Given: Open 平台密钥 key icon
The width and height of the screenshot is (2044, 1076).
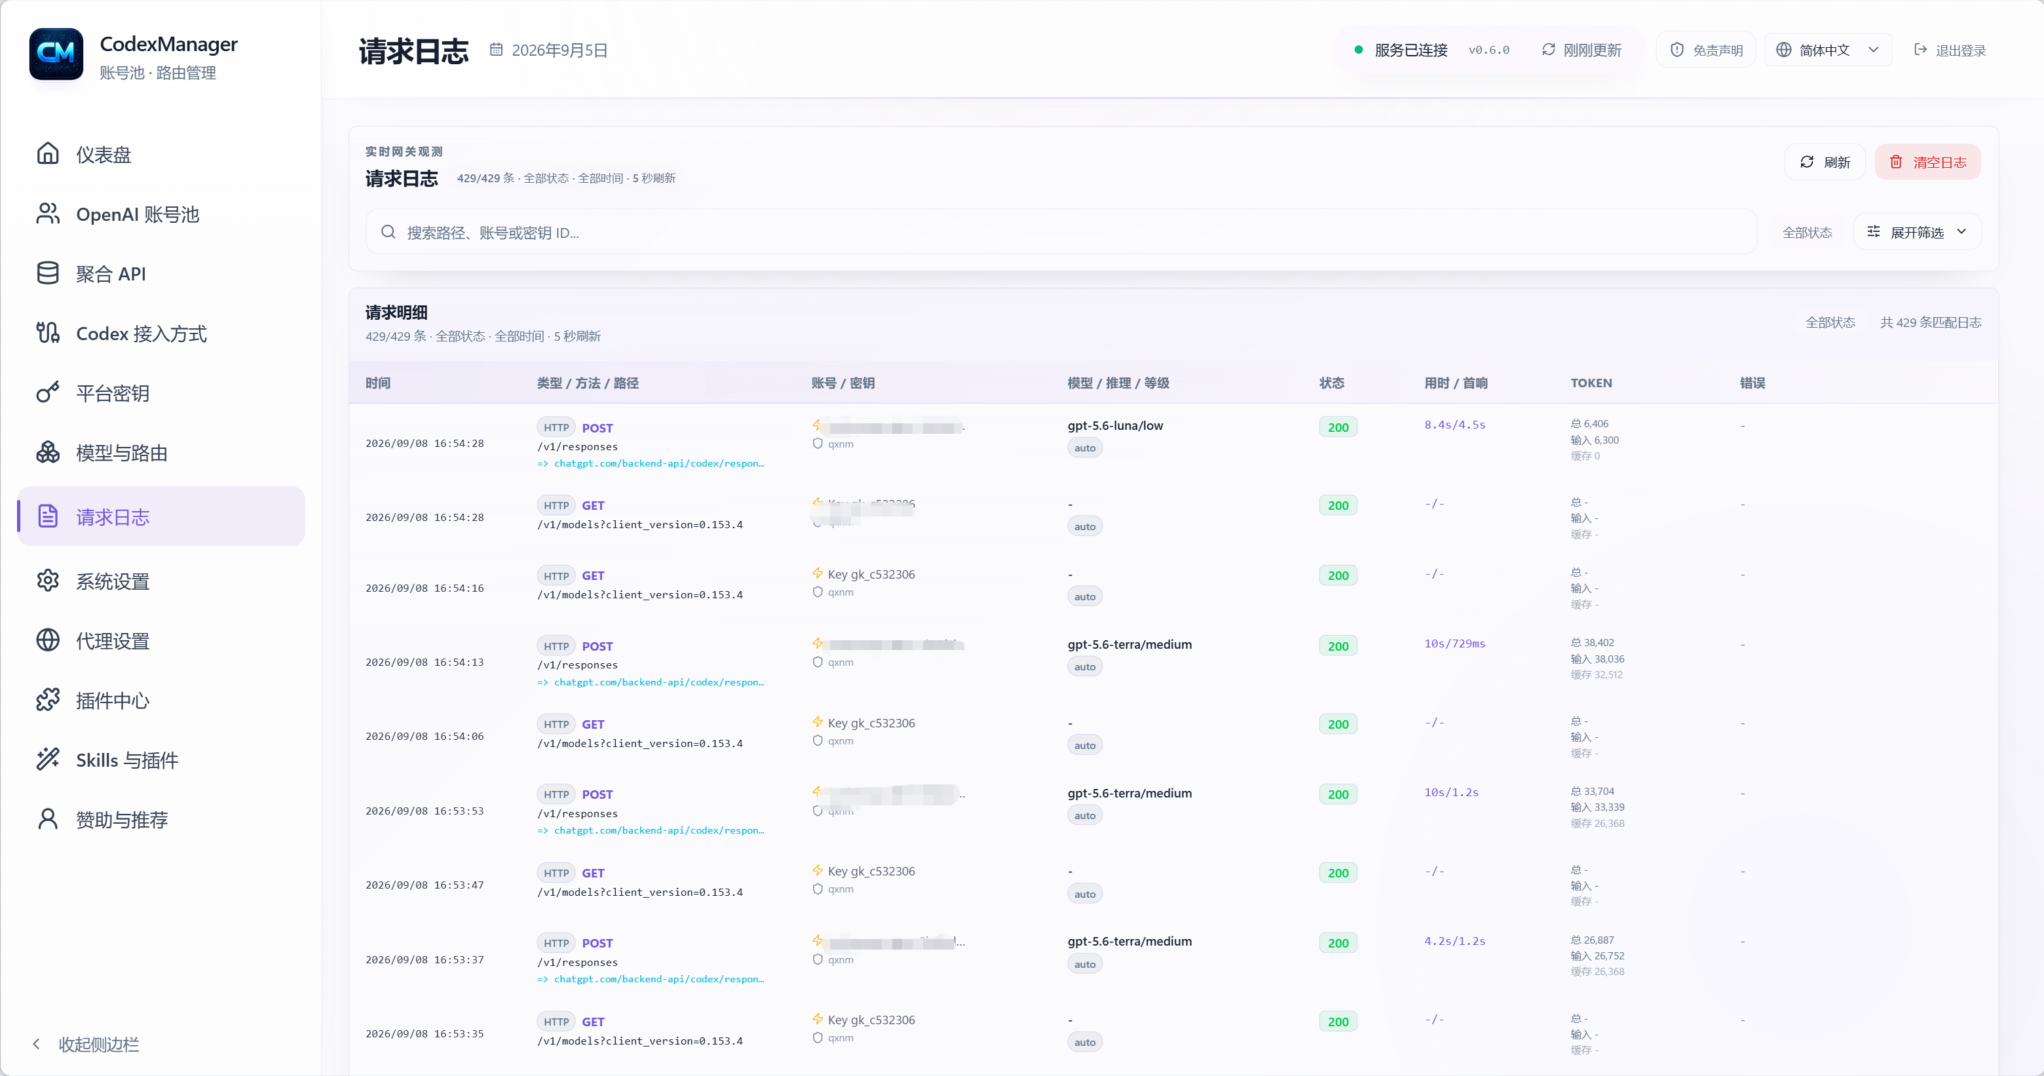Looking at the screenshot, I should (x=48, y=393).
